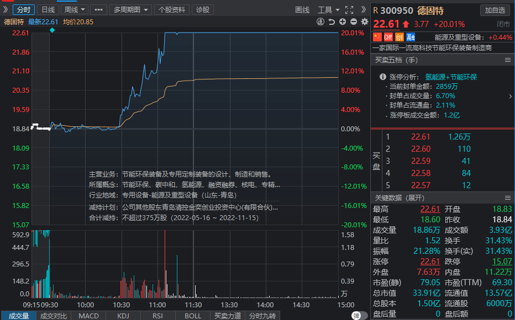This screenshot has height=320, width=515.
Task: Click the 成交额 value 3.93亿
Action: pos(501,230)
